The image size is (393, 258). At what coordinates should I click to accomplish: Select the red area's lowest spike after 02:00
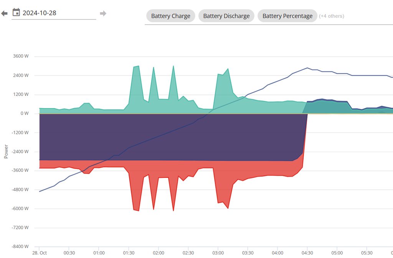click(173, 210)
